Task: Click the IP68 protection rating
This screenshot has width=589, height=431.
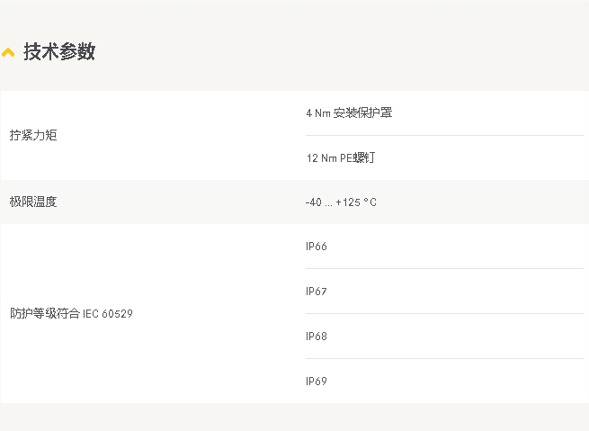Action: (x=317, y=336)
